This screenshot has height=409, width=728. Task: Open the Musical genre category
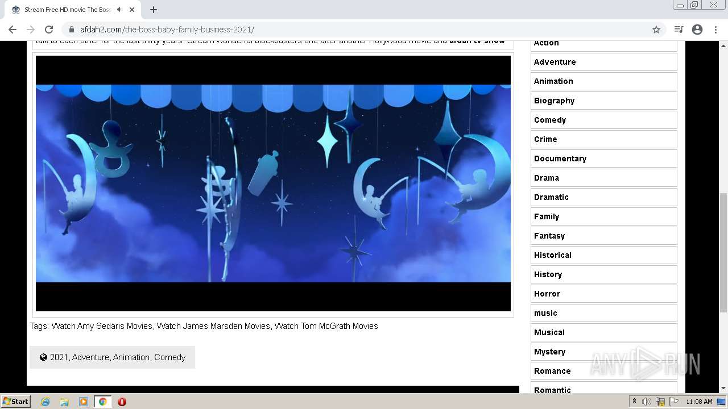[x=603, y=332]
